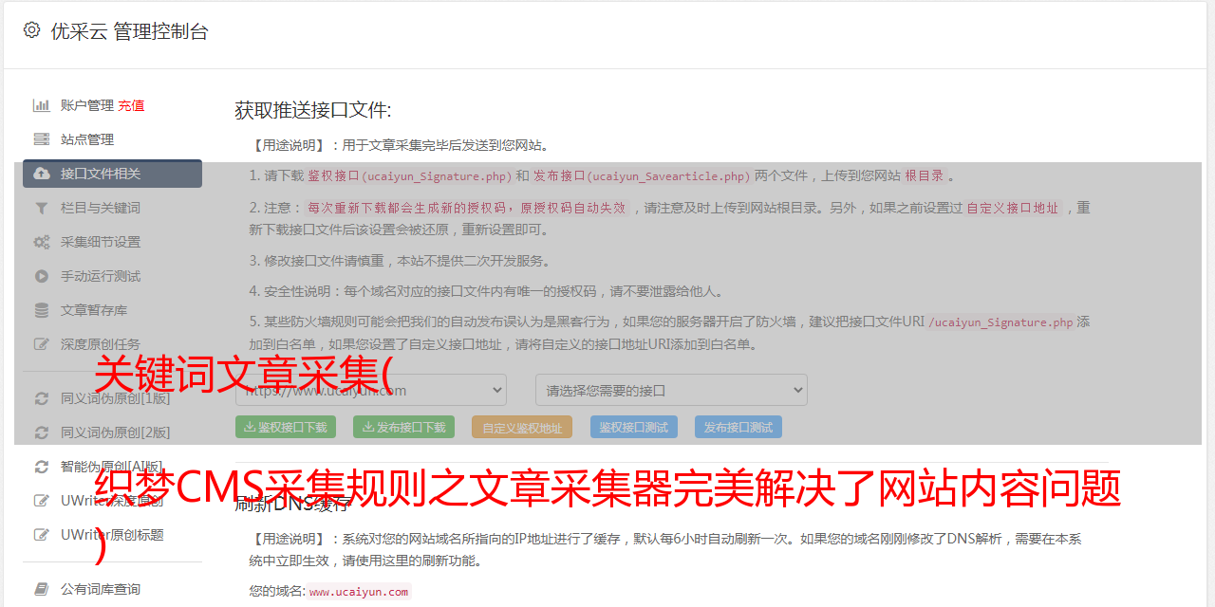Click the 鉴权接口(ucaiyun_Signature.php) code text
This screenshot has width=1215, height=607.
[409, 175]
